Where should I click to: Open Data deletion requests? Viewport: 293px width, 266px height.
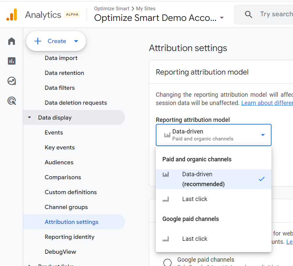[x=76, y=103]
